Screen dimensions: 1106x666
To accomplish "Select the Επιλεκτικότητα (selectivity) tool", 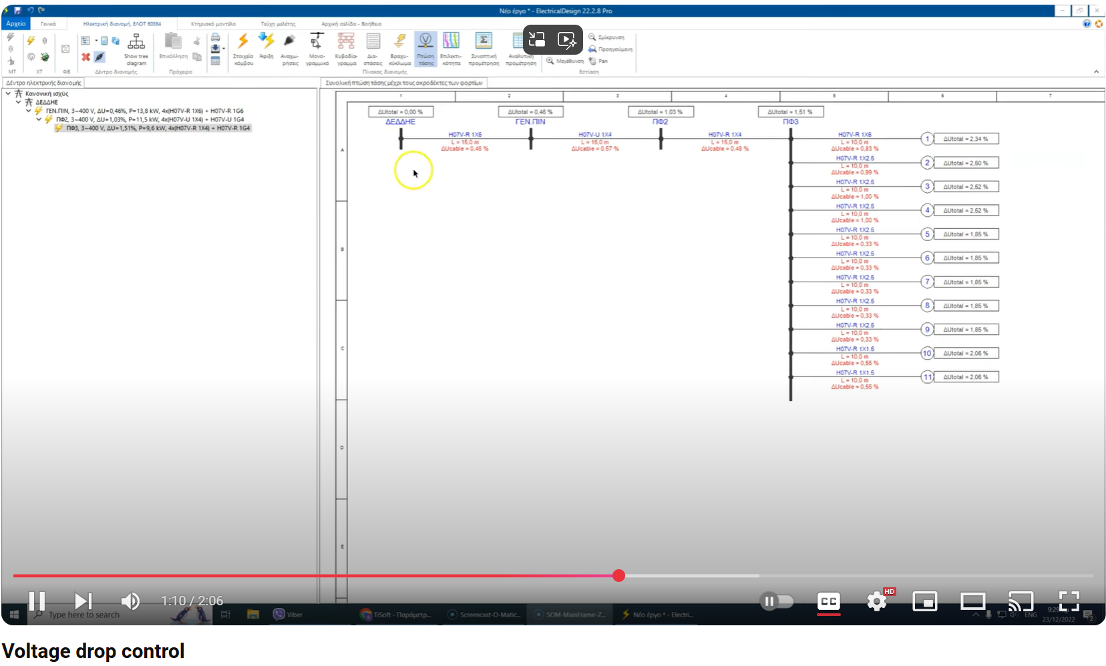I will [x=453, y=48].
